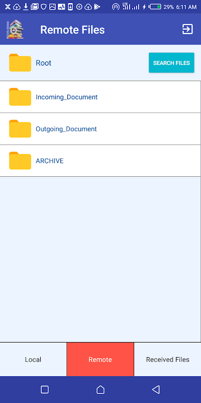Click the Root path label
Viewport: 201px width, 403px height.
coord(44,63)
